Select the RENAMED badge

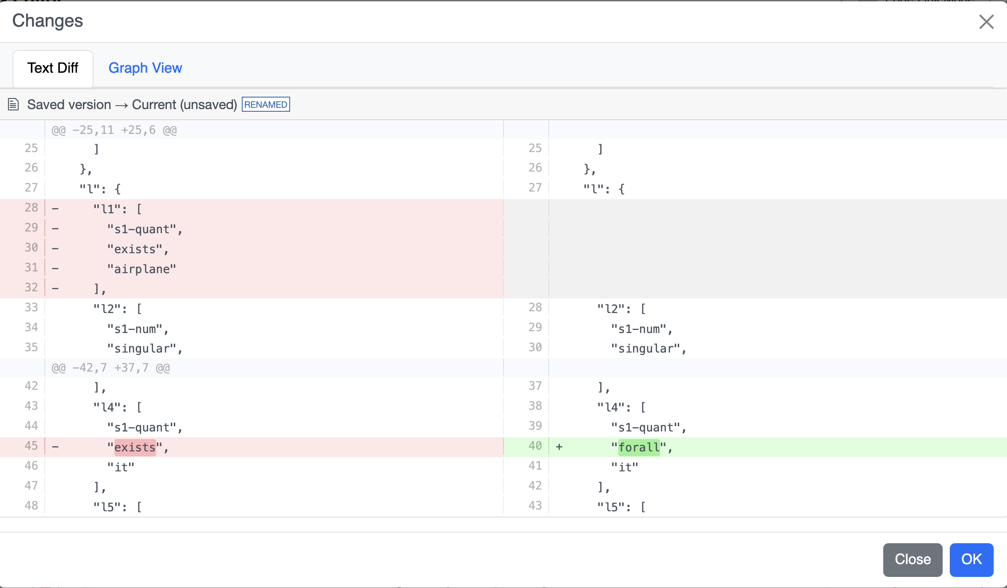click(265, 104)
